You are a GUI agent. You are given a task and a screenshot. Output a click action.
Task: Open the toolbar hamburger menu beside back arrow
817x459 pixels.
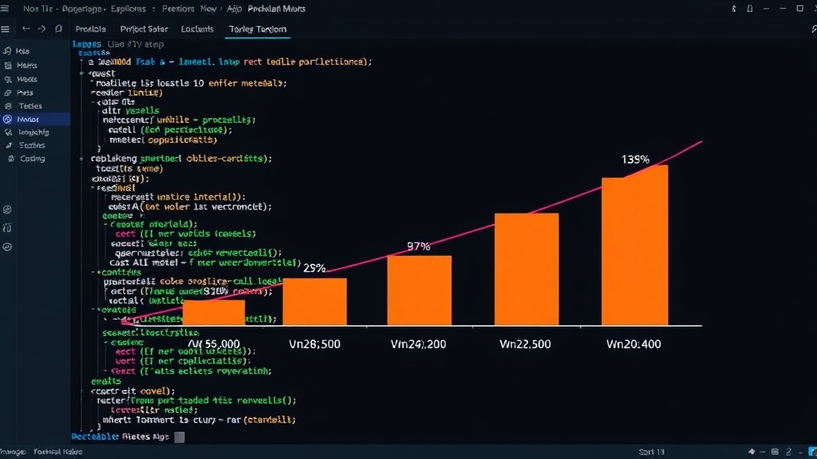pos(6,29)
